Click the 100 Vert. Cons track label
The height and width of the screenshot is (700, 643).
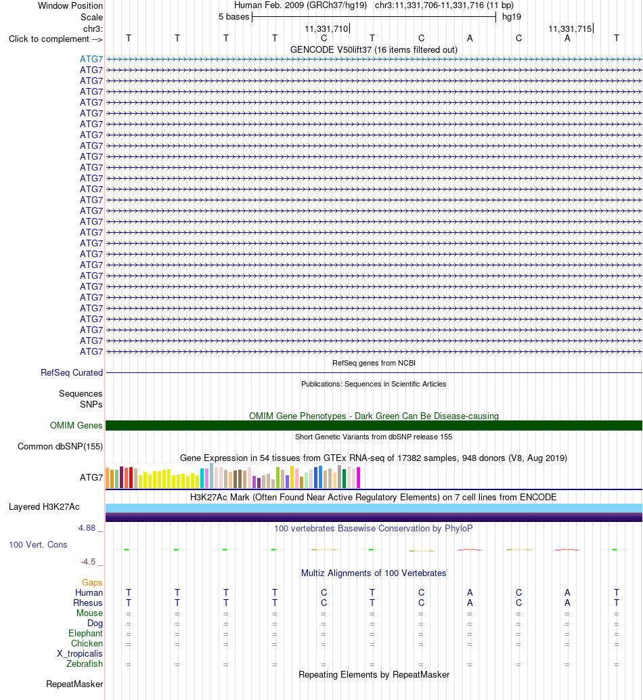[39, 545]
